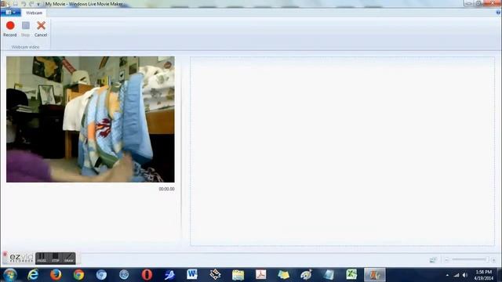
Task: Open the Windows Start menu
Action: (x=9, y=275)
